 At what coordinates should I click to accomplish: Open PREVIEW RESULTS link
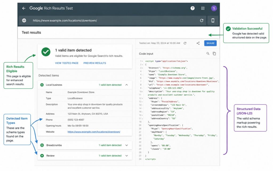coord(95,63)
